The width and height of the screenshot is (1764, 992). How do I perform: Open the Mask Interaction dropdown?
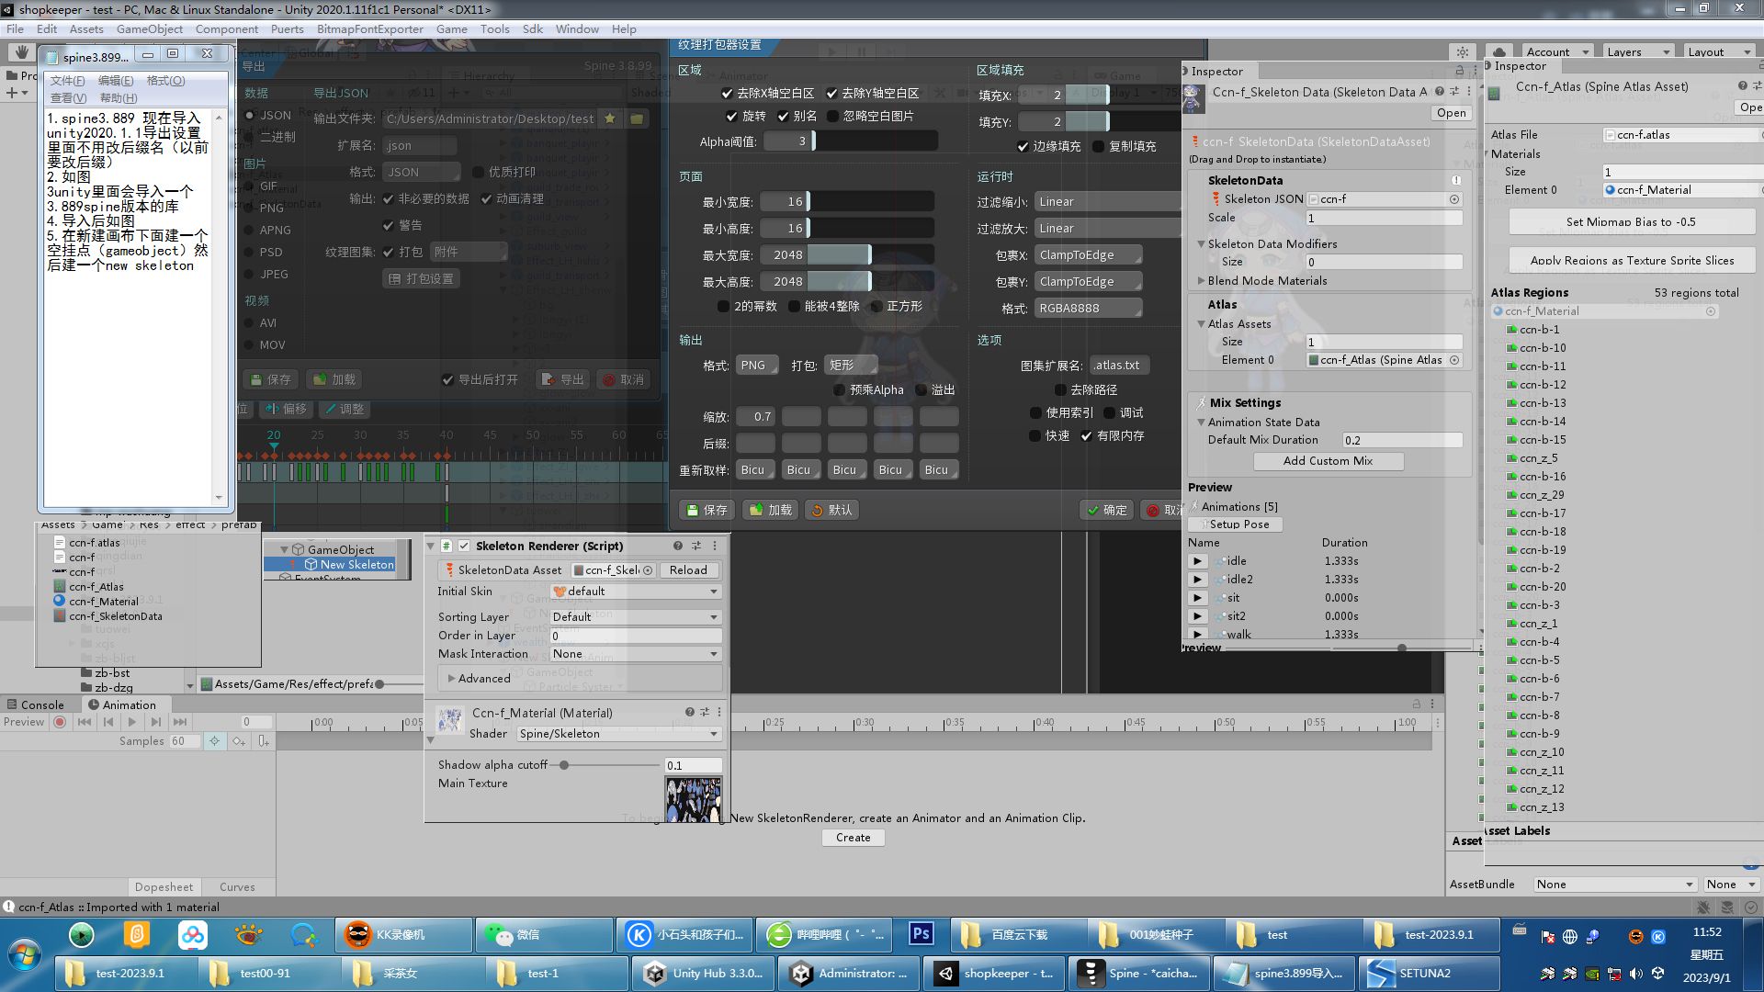[635, 654]
